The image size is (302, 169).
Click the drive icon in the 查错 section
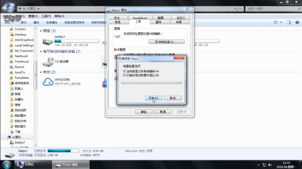[117, 36]
